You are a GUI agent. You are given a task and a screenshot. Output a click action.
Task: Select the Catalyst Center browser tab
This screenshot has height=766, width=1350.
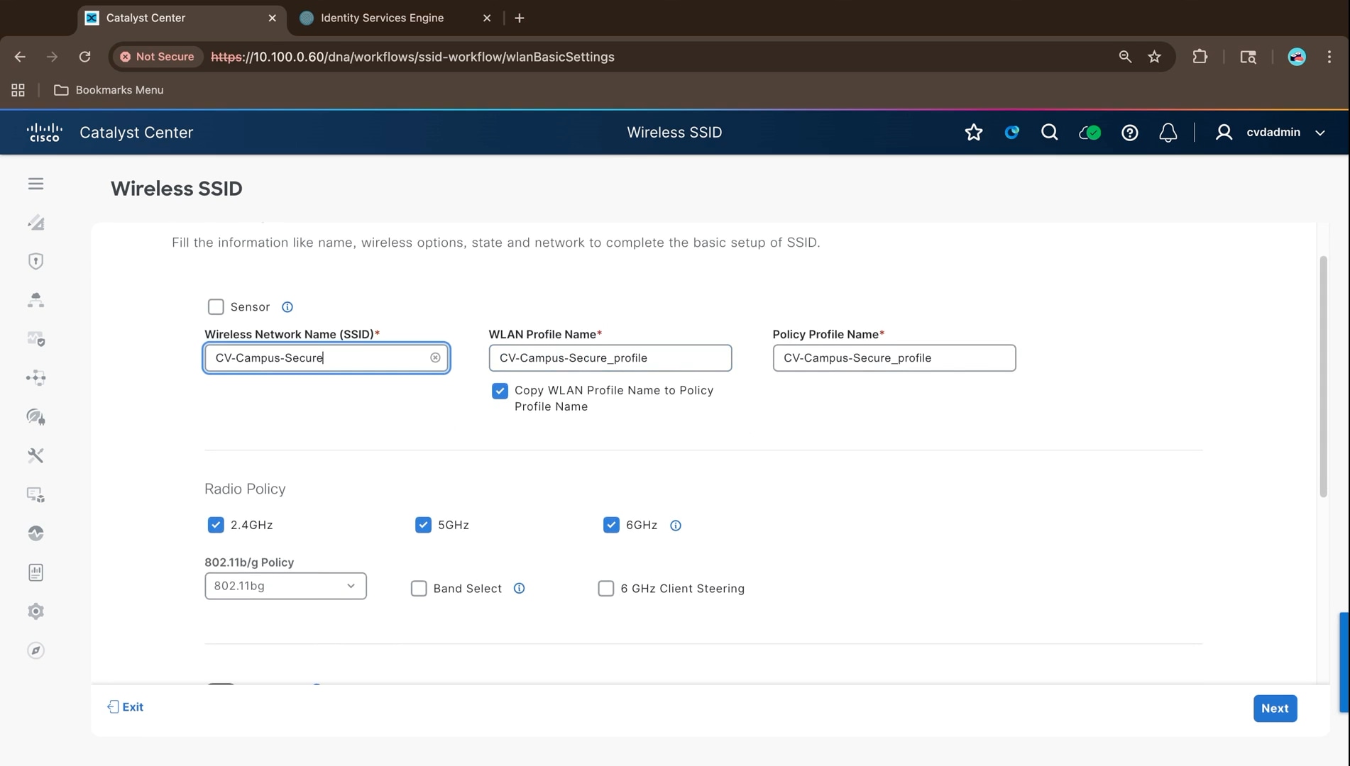pos(181,18)
